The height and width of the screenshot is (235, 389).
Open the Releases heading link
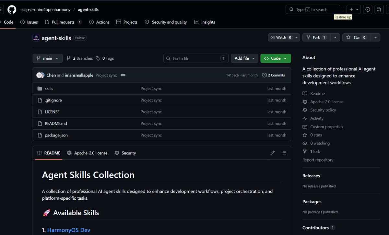311,176
